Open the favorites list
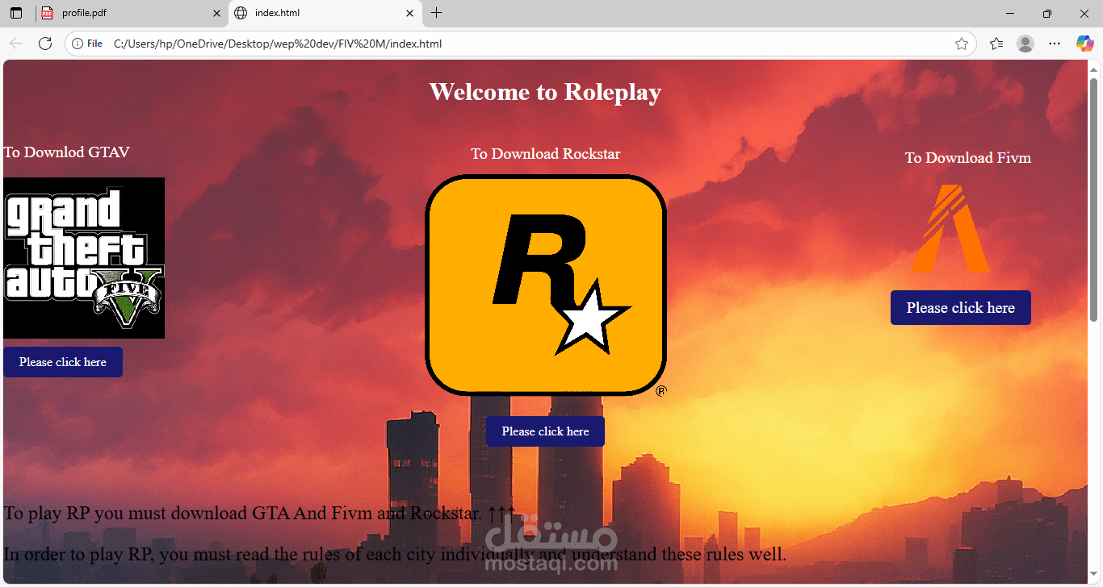1103x587 pixels. pyautogui.click(x=996, y=44)
